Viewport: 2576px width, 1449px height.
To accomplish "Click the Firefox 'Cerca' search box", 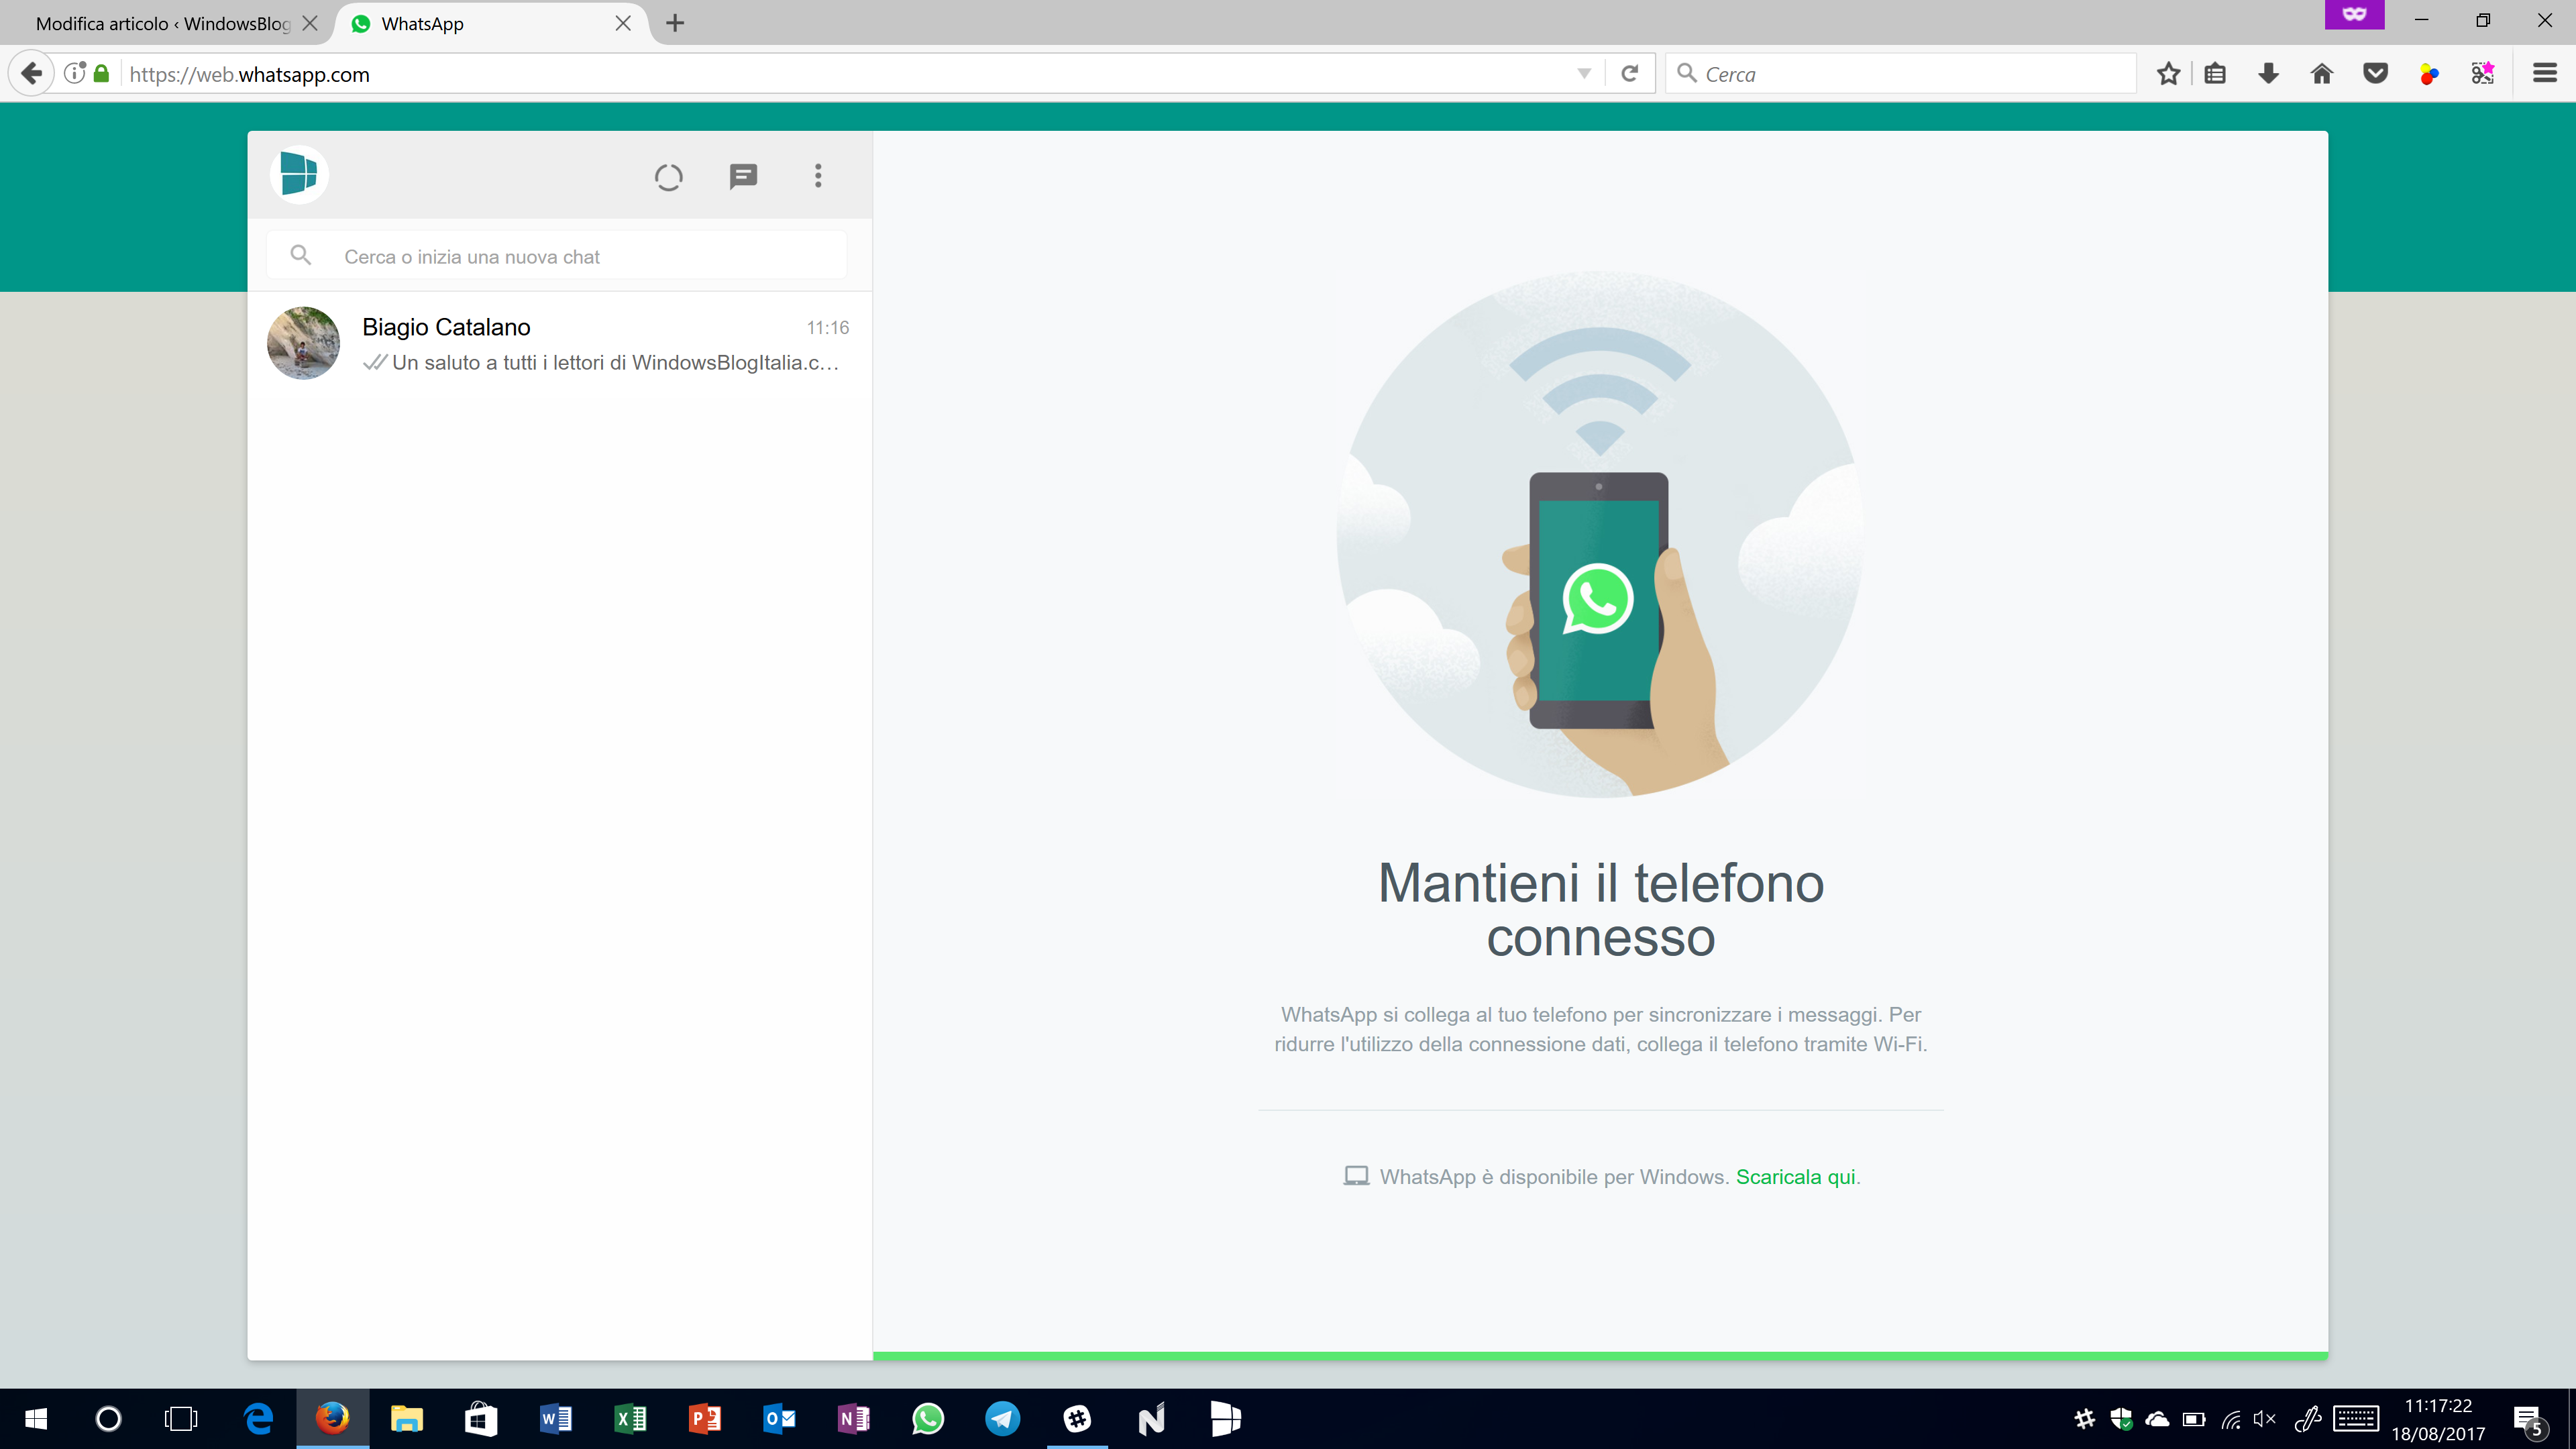I will (1901, 74).
